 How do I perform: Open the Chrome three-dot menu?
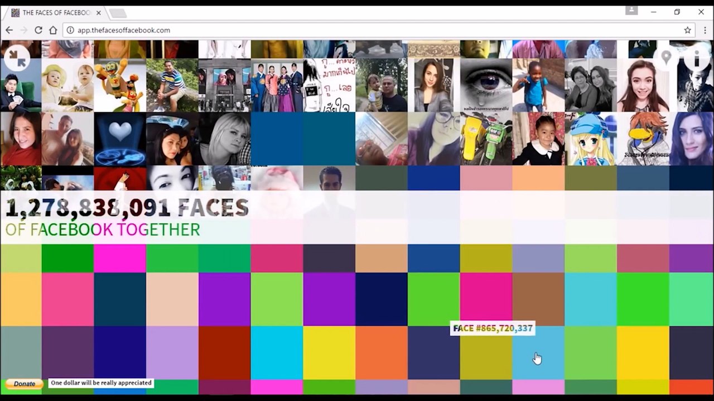tap(705, 30)
